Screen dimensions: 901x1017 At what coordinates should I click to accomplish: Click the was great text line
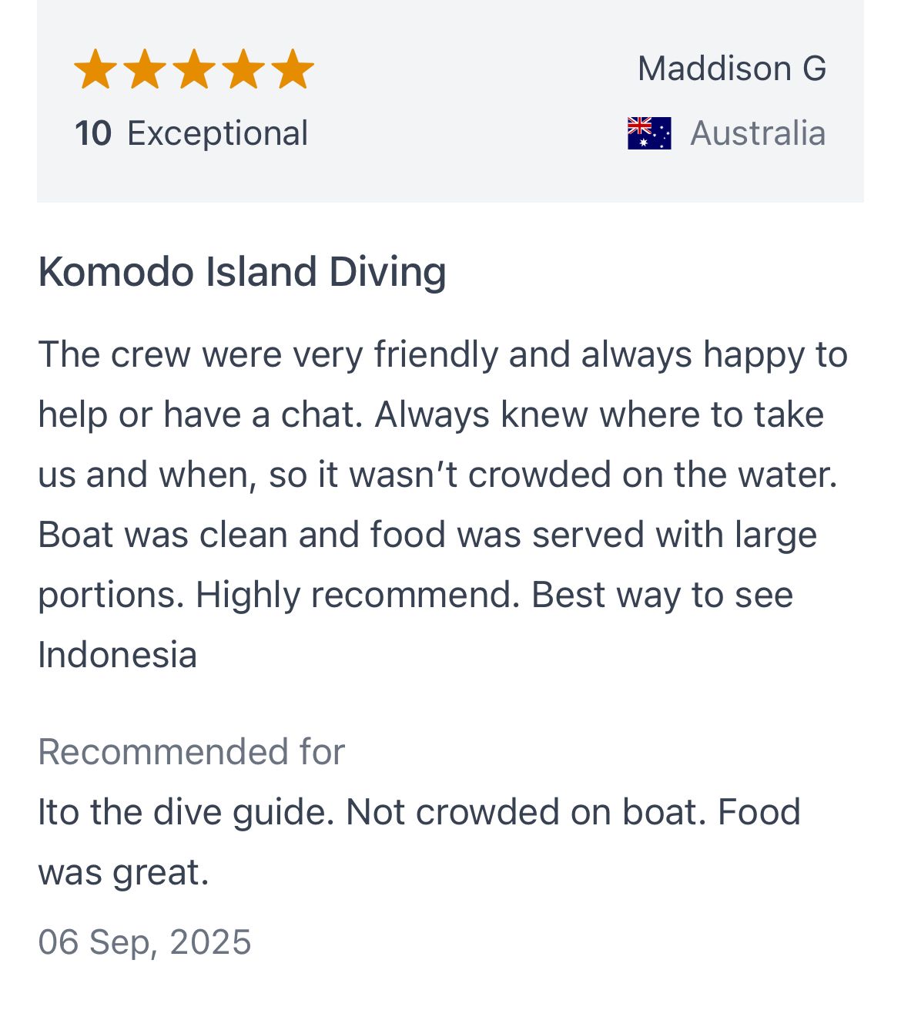123,873
